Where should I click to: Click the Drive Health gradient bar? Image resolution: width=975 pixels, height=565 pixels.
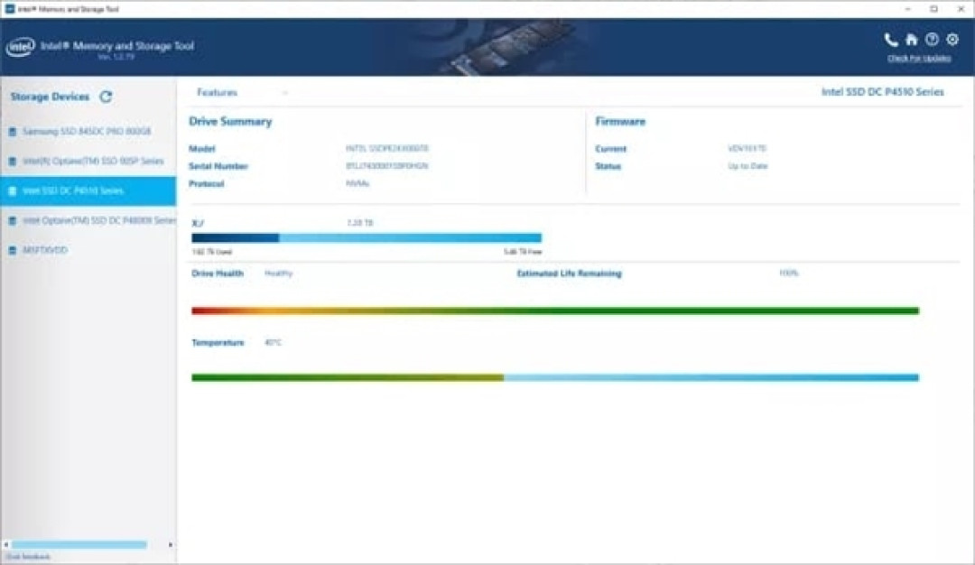click(x=554, y=311)
